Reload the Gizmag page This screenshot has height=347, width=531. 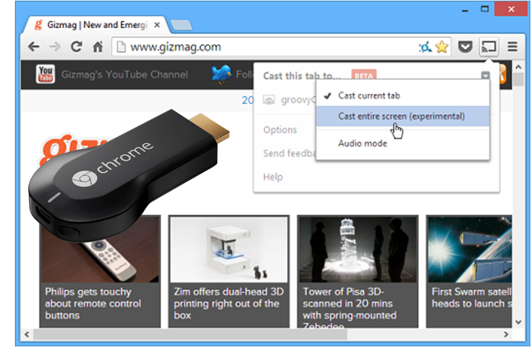pyautogui.click(x=77, y=47)
